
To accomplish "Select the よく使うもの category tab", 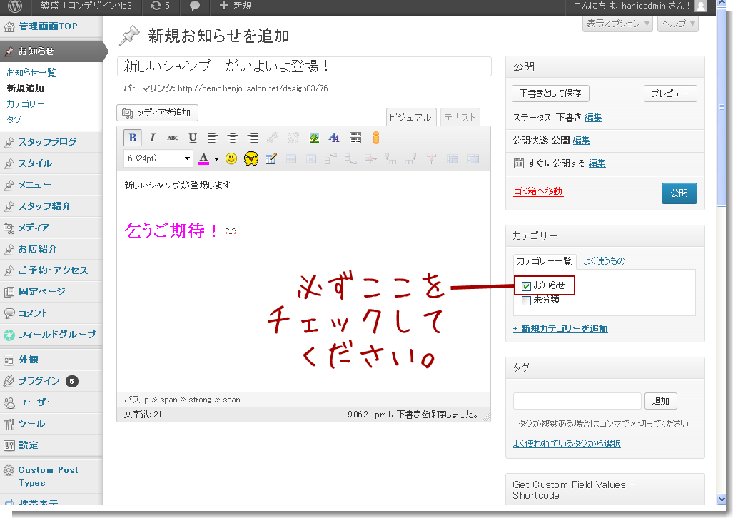I will click(x=604, y=261).
